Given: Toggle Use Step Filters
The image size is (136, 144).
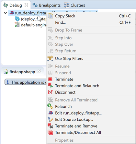Looking at the screenshot, I should click(69, 59).
